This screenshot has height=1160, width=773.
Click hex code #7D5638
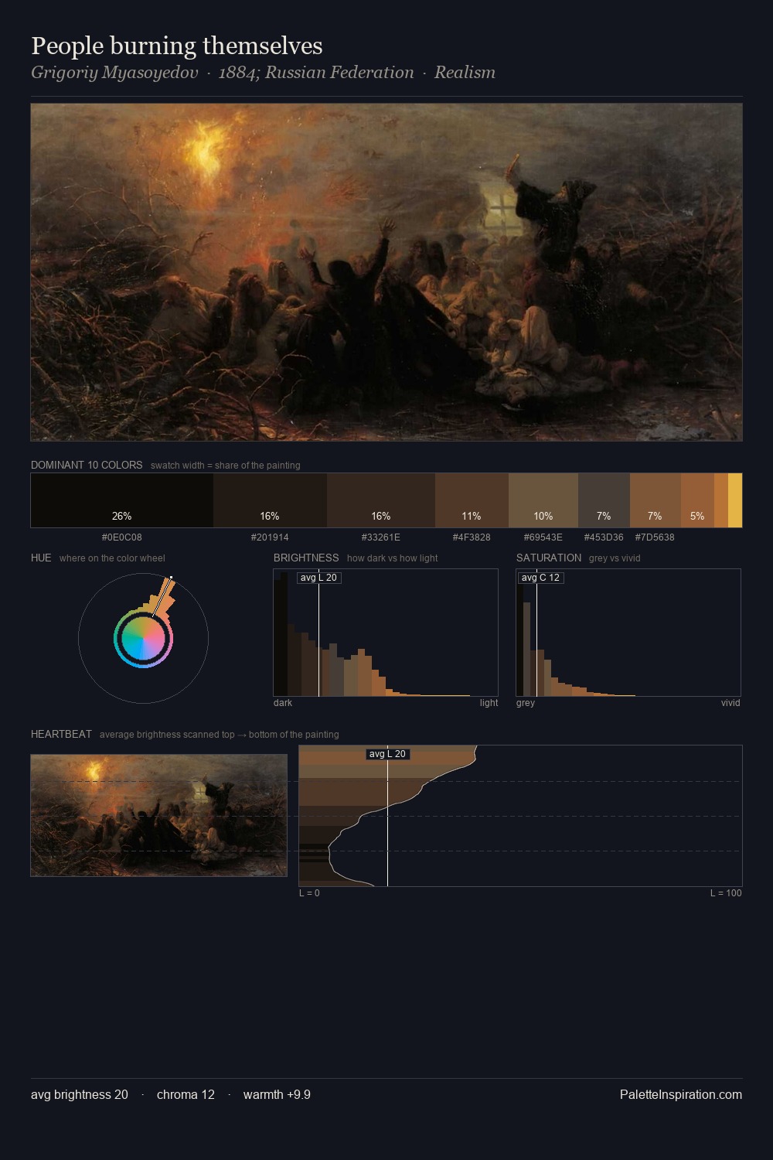coord(655,537)
